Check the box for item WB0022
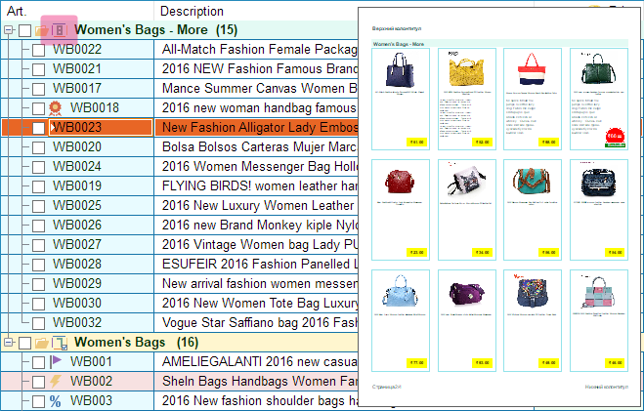 [x=38, y=49]
